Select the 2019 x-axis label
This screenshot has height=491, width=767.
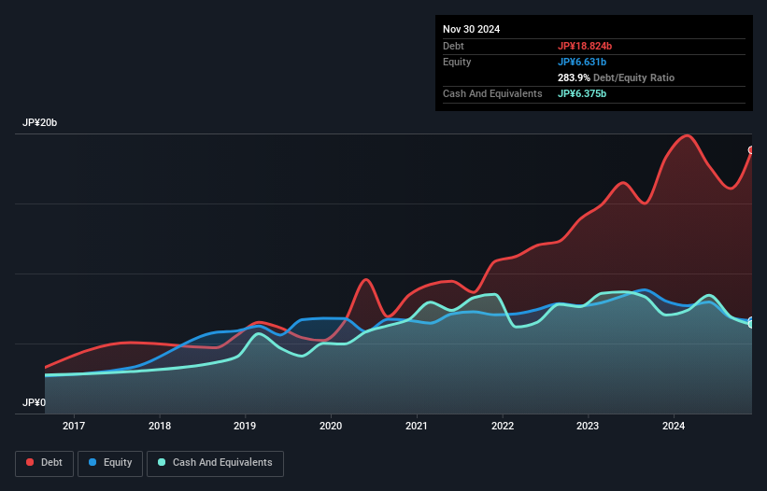tap(245, 426)
